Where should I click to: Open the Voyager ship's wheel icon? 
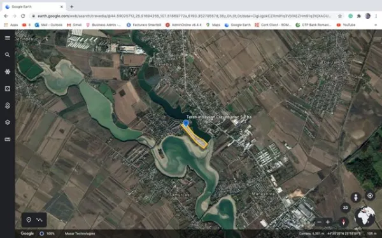click(8, 72)
